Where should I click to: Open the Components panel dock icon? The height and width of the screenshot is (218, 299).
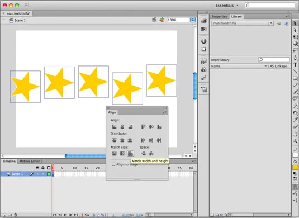[203, 70]
